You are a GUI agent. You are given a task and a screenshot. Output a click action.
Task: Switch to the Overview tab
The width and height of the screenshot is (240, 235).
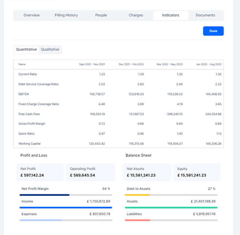(x=32, y=15)
